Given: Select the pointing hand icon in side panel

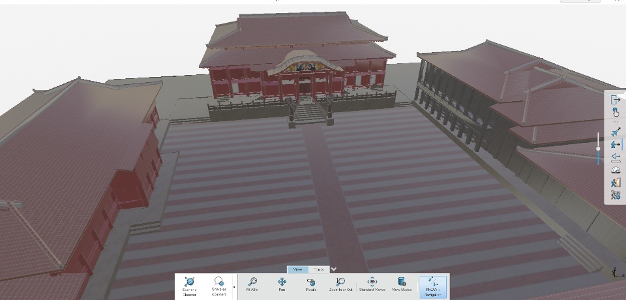Looking at the screenshot, I should (x=616, y=112).
